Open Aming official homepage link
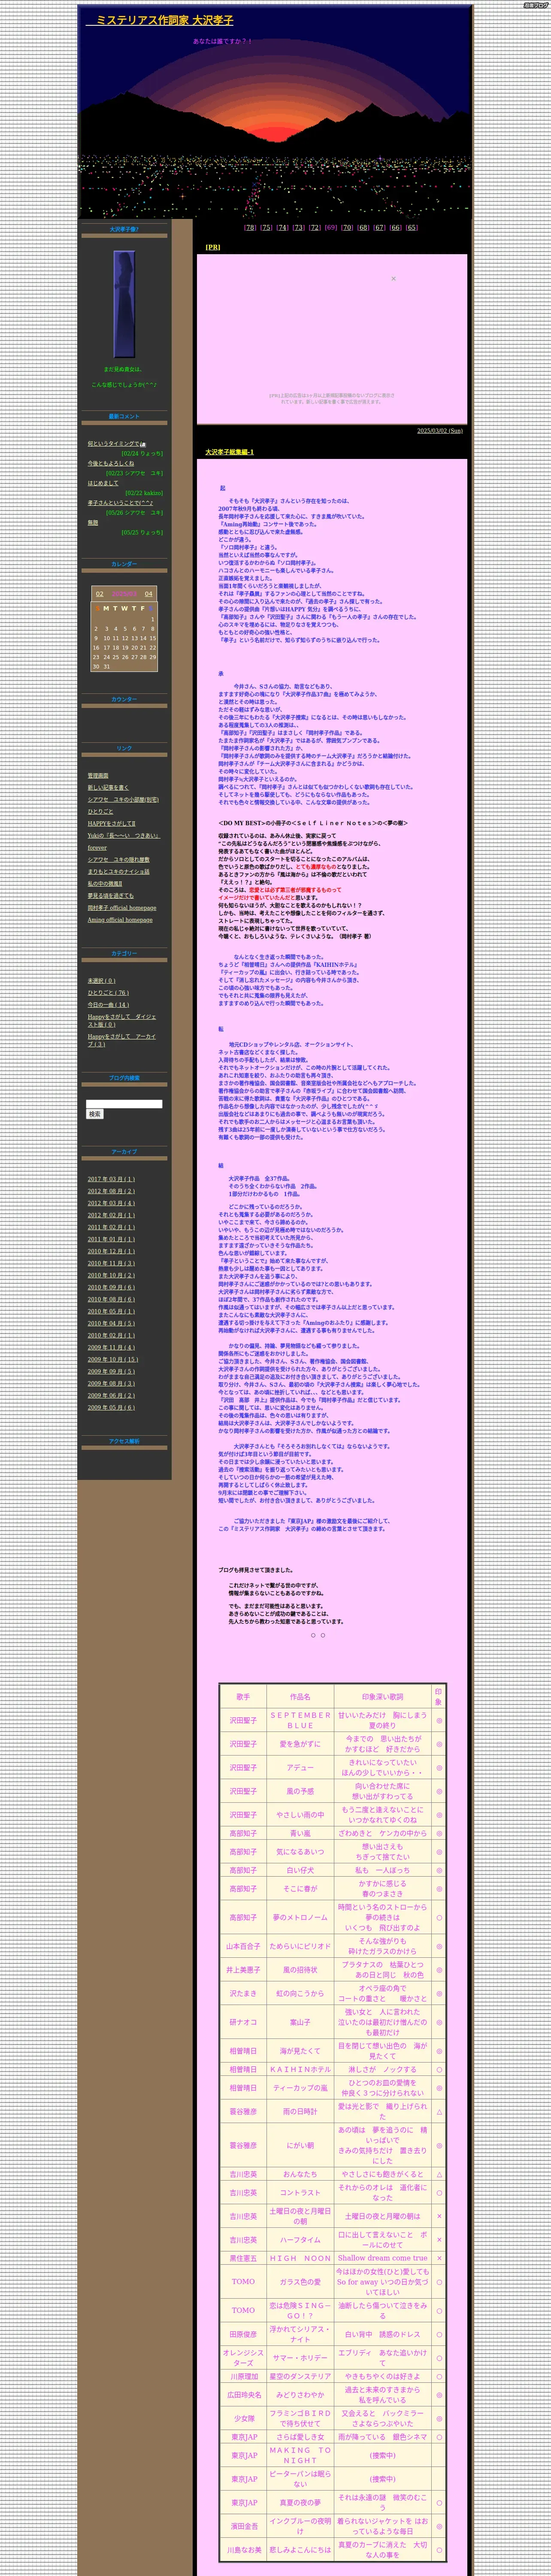The width and height of the screenshot is (551, 2576). click(x=120, y=920)
